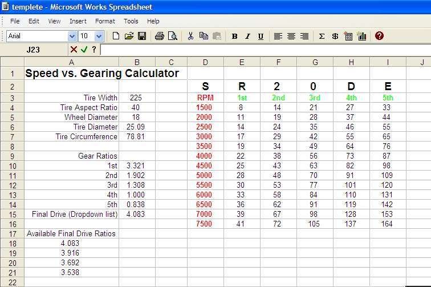Apply currency format with dollar icon
Image resolution: width=431 pixels, height=287 pixels.
click(335, 37)
